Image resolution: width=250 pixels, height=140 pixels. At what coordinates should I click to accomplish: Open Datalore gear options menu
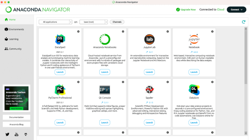[212, 82]
